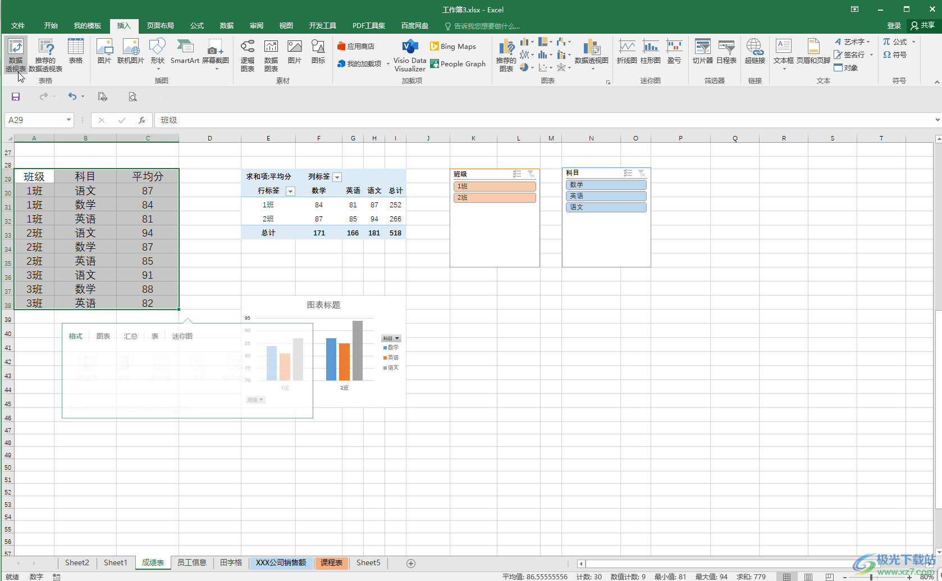Open the 开发工具 ribbon tab
Viewport: 942px width, 581px height.
(322, 26)
